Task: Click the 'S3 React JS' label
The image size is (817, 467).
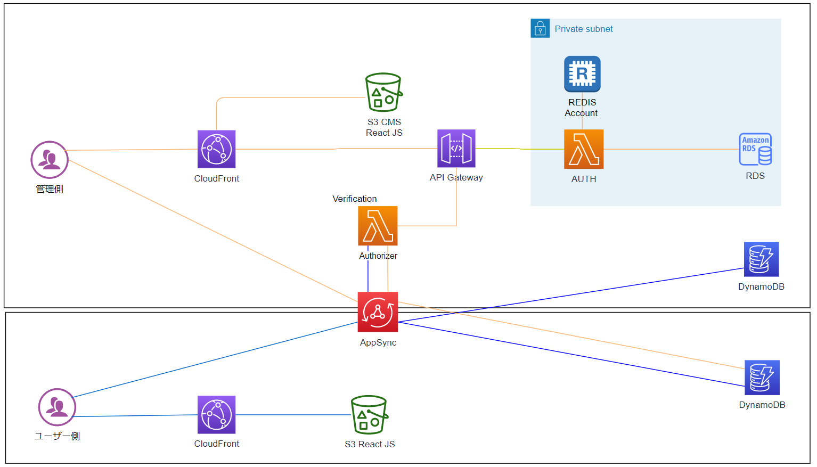Action: click(x=370, y=444)
